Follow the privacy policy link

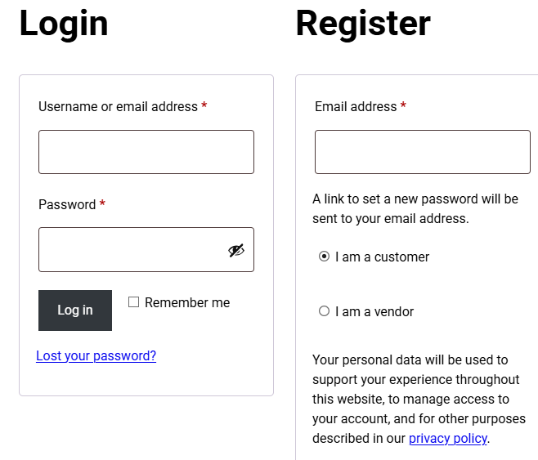point(448,439)
